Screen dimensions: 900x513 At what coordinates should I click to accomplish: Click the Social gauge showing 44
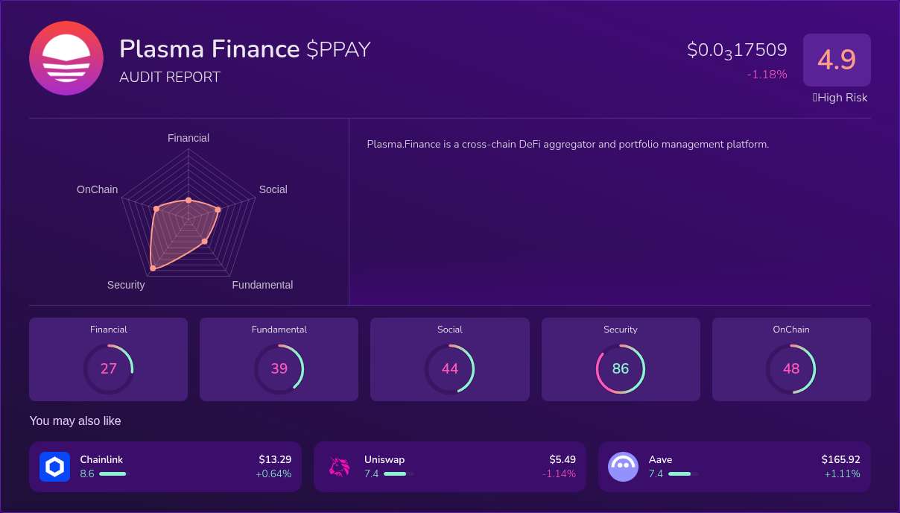[x=449, y=368]
